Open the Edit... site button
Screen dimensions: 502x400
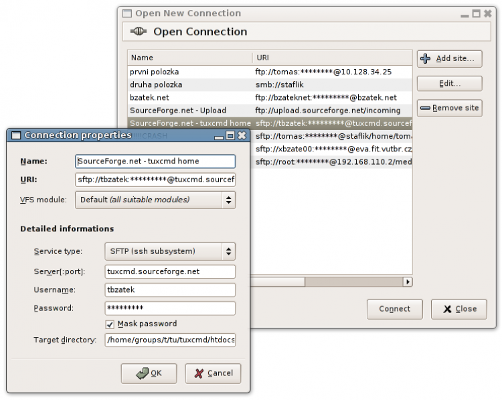450,84
